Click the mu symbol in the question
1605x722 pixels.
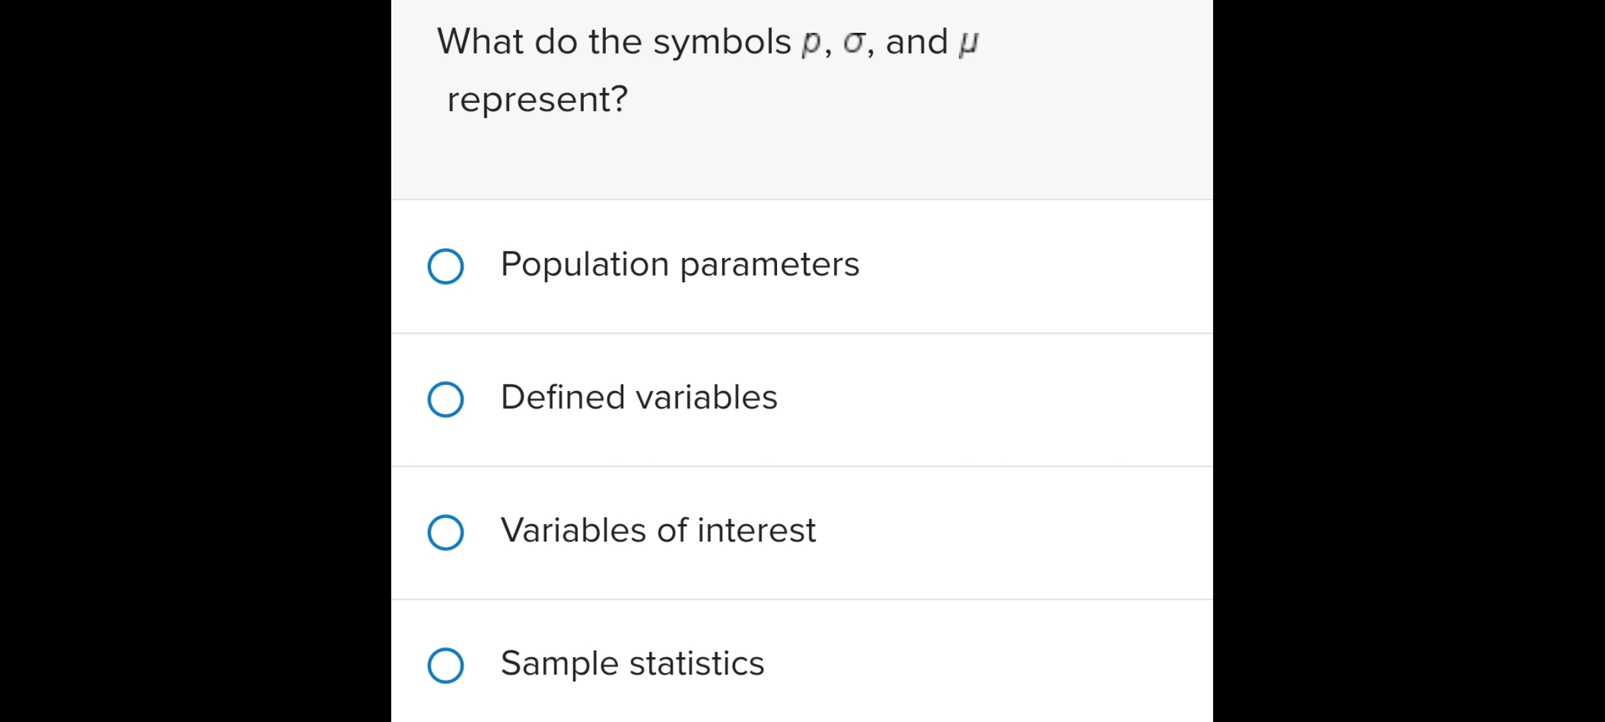(x=968, y=43)
